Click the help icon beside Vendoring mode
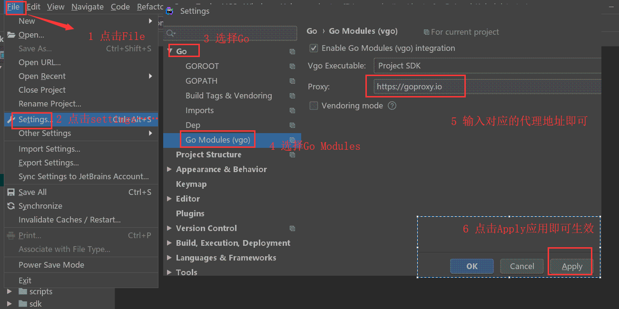 tap(392, 106)
